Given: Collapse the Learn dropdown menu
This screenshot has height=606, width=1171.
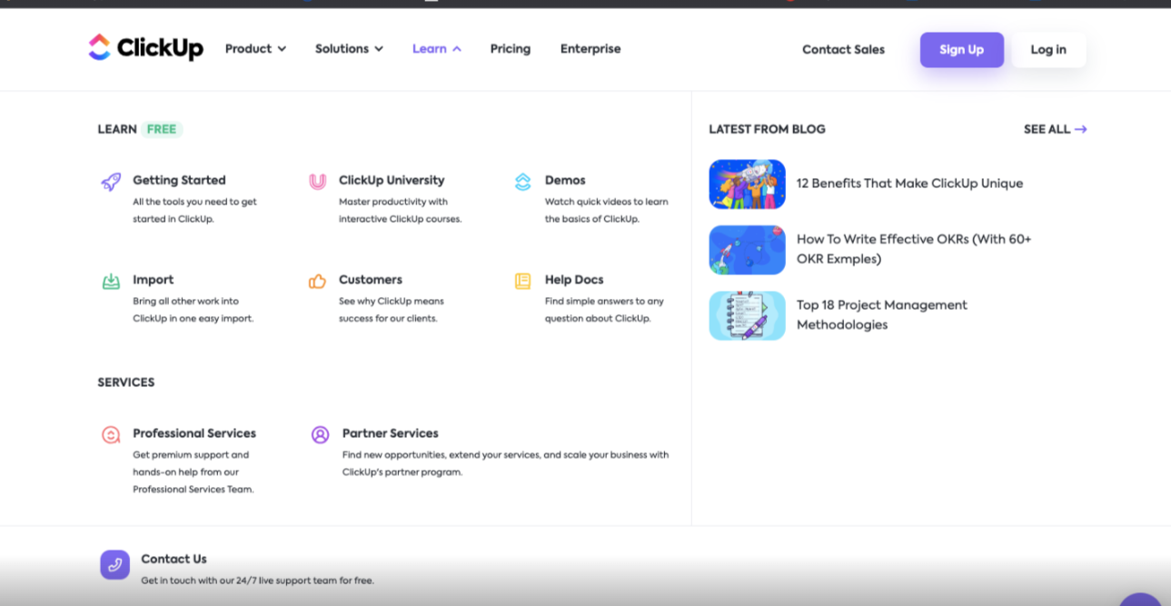Looking at the screenshot, I should pos(436,49).
